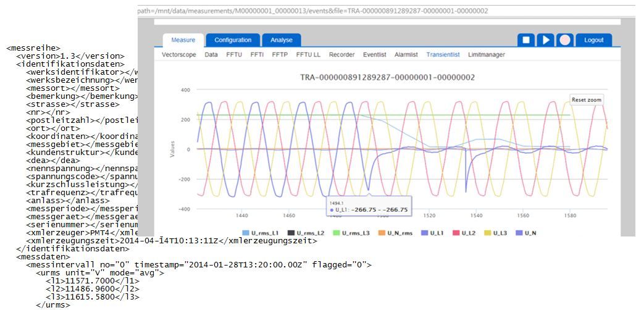Click the stop measurement square icon
Screen dimensions: 636x310
(x=526, y=40)
